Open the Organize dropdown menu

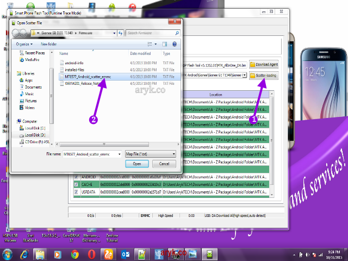point(24,44)
